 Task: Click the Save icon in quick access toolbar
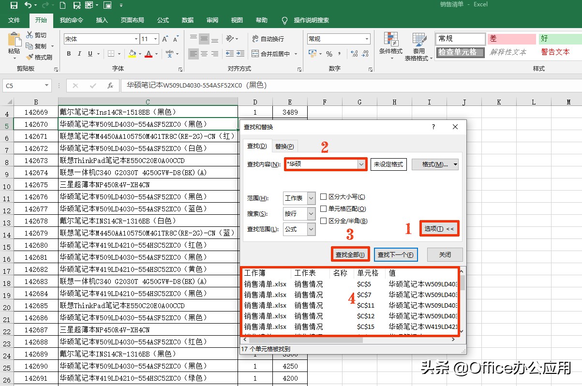pyautogui.click(x=14, y=5)
